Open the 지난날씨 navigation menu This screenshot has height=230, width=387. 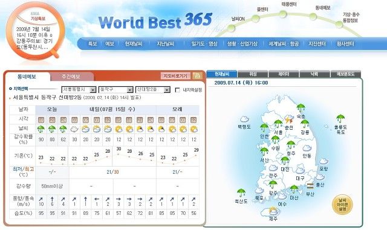[165, 44]
